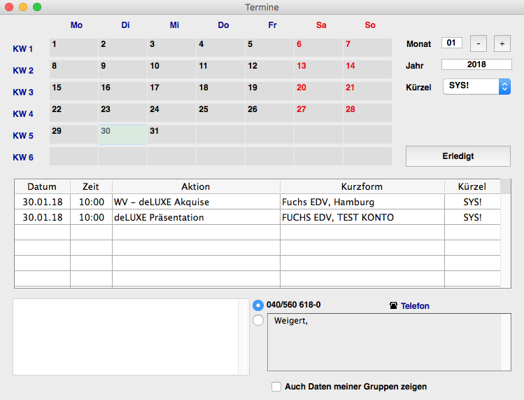Select the deLUXE Präsentation appointment row
The width and height of the screenshot is (524, 400).
point(196,217)
